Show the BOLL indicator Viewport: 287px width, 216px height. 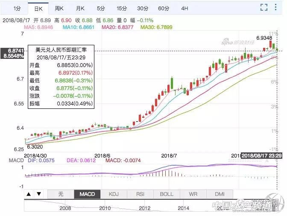[x=167, y=194]
